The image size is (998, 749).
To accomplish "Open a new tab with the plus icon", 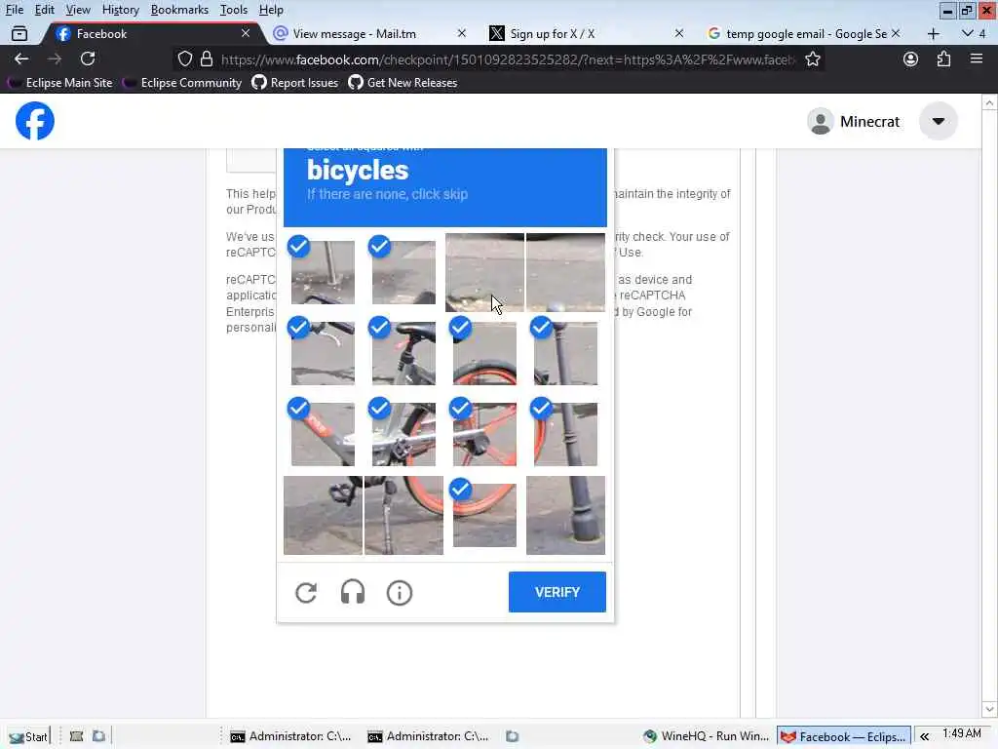I will tap(933, 34).
